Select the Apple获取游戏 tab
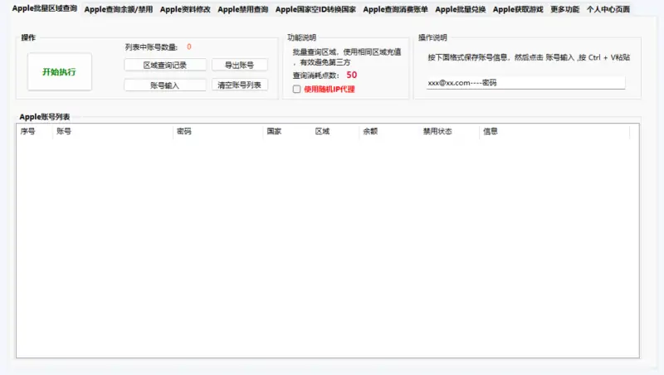This screenshot has height=375, width=664. tap(517, 9)
